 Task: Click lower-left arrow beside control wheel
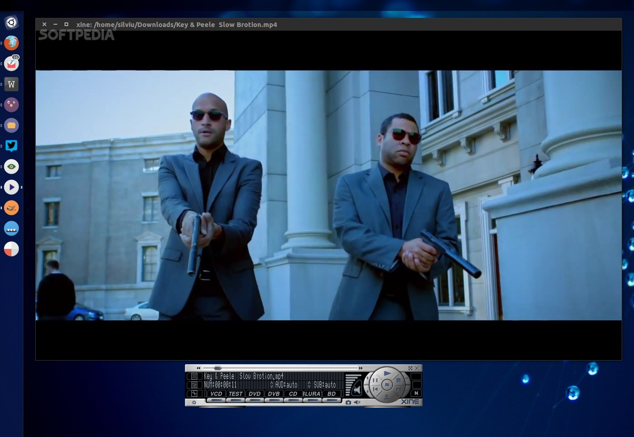[x=368, y=391]
